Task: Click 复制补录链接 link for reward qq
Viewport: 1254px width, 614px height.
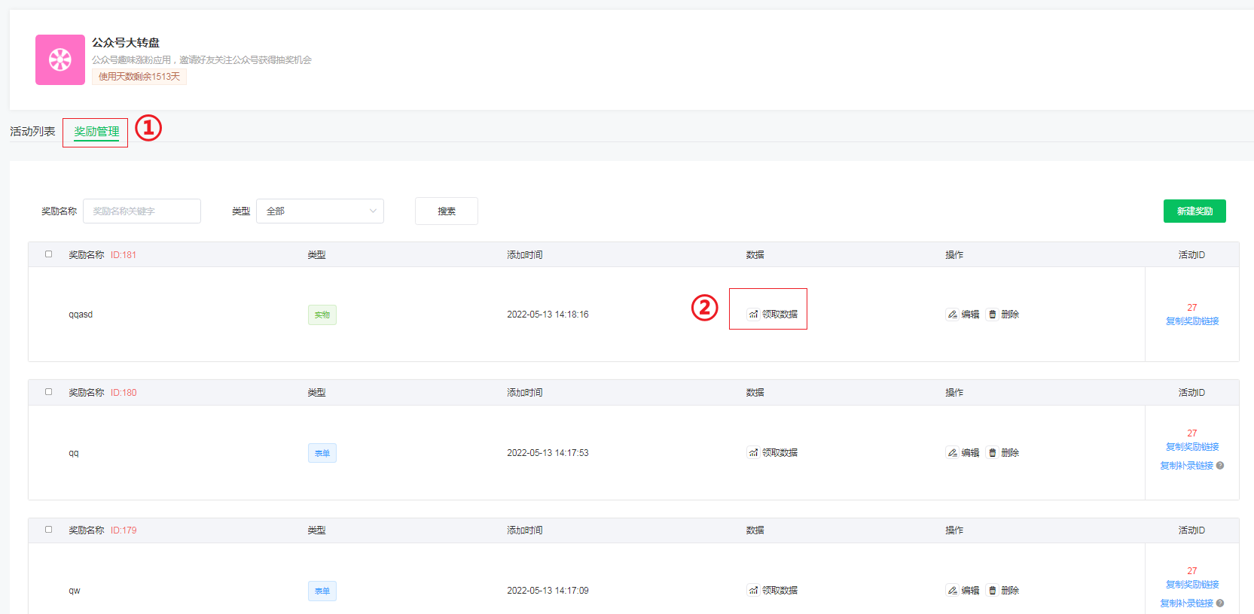Action: click(x=1186, y=466)
